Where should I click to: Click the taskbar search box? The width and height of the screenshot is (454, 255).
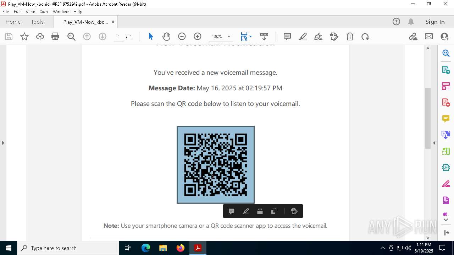[x=68, y=248]
